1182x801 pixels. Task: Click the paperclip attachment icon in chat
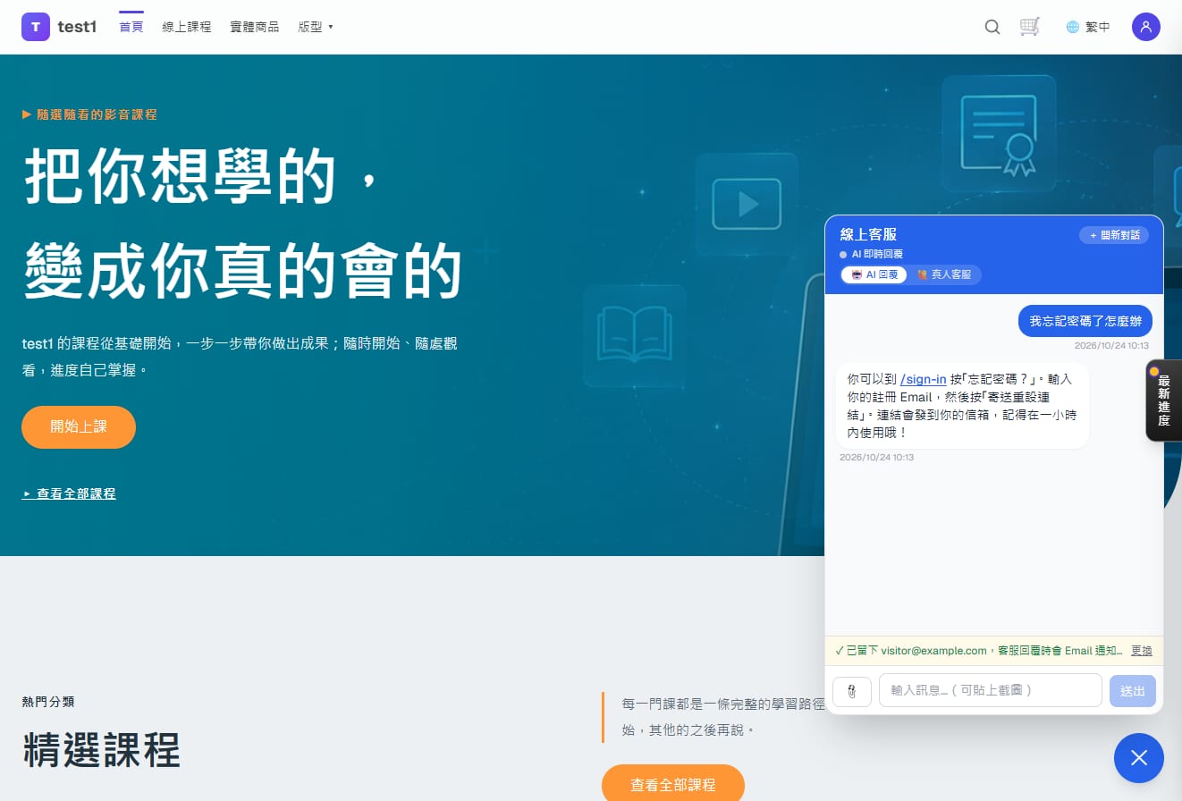[852, 691]
